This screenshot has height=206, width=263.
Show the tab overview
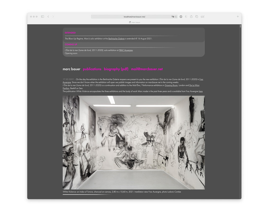click(196, 16)
